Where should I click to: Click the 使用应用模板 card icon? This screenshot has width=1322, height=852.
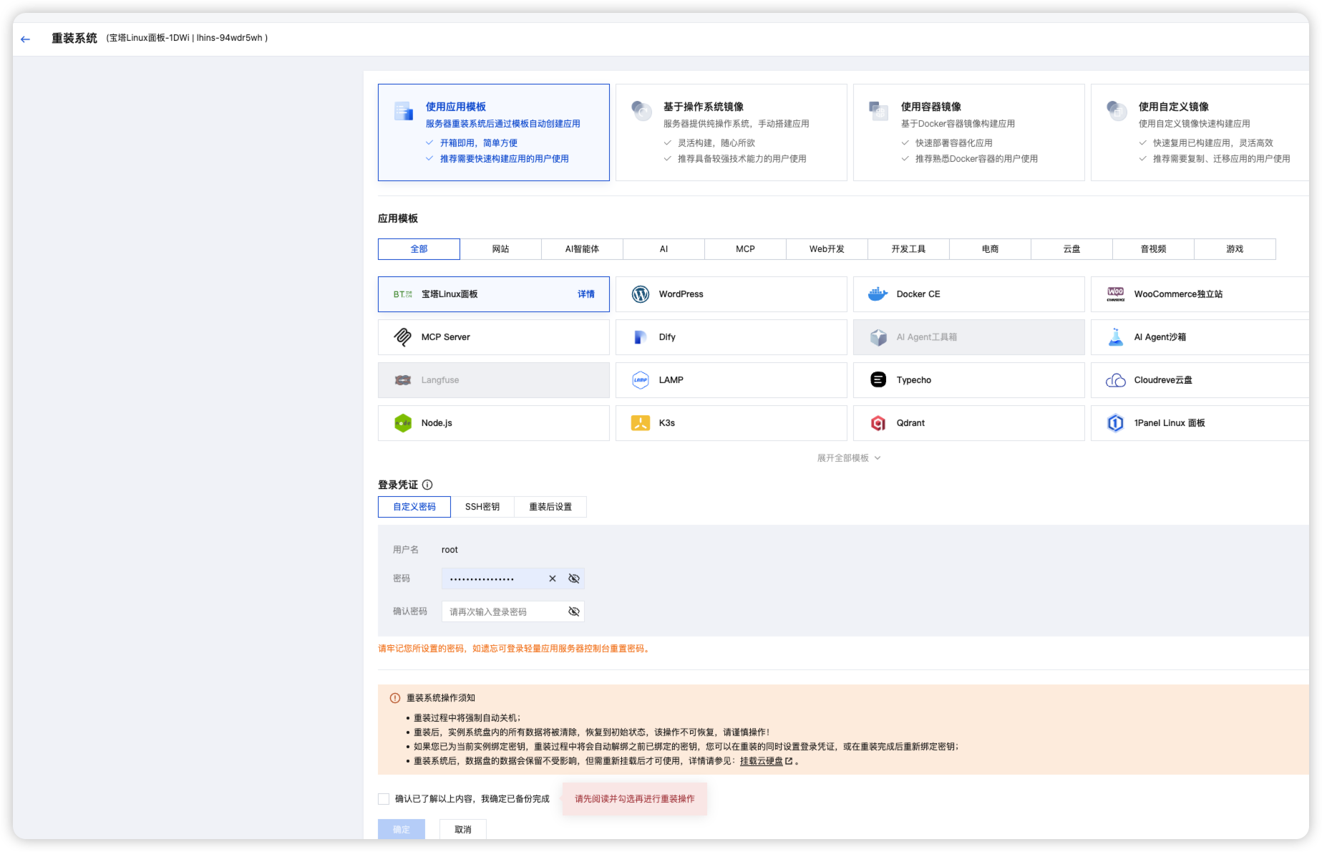pyautogui.click(x=404, y=111)
